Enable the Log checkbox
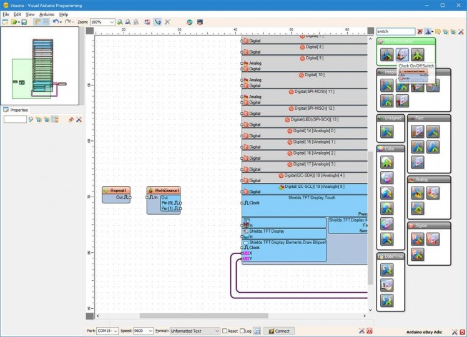 [x=242, y=331]
